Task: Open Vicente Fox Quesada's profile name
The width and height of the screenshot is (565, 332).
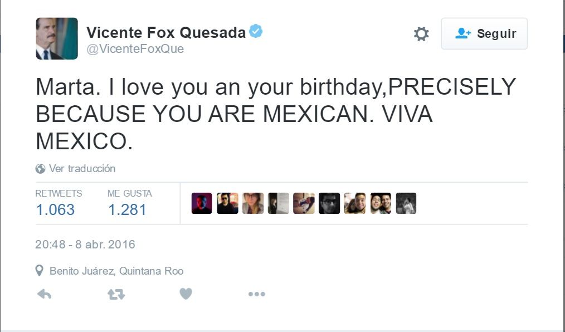Action: 166,32
